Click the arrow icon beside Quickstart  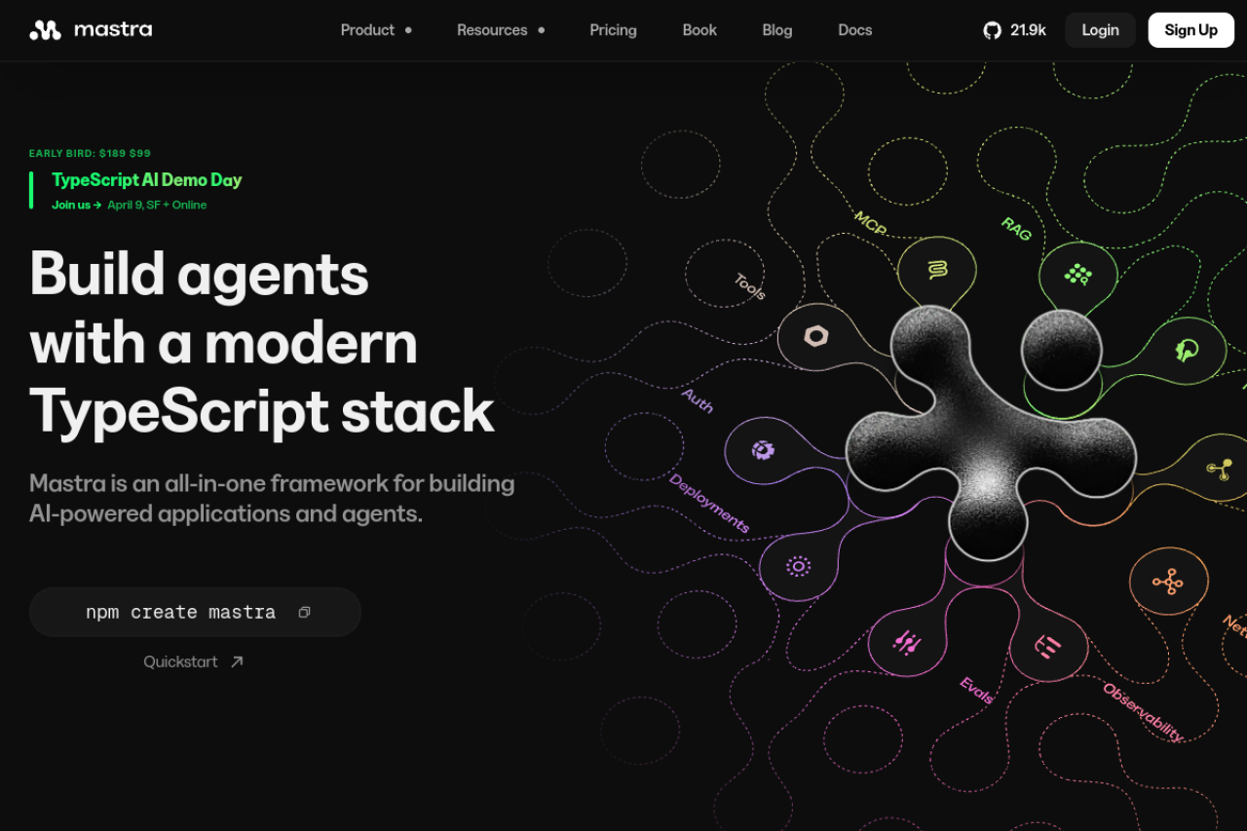click(x=237, y=661)
